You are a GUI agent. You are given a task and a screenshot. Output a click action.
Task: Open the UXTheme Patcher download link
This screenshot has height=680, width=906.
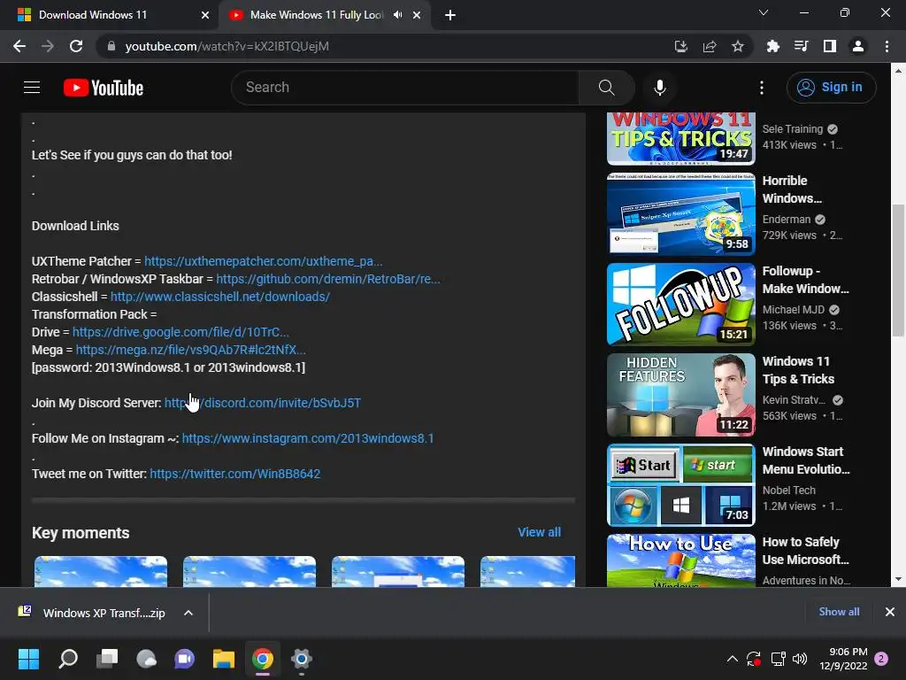(x=263, y=261)
